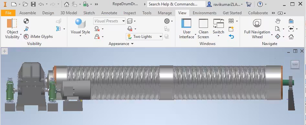The height and width of the screenshot is (125, 306).
Task: Toggle the Degrees of Freedom icon
Action: pyautogui.click(x=26, y=29)
